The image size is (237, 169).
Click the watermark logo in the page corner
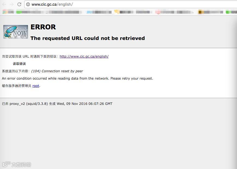pos(17,164)
